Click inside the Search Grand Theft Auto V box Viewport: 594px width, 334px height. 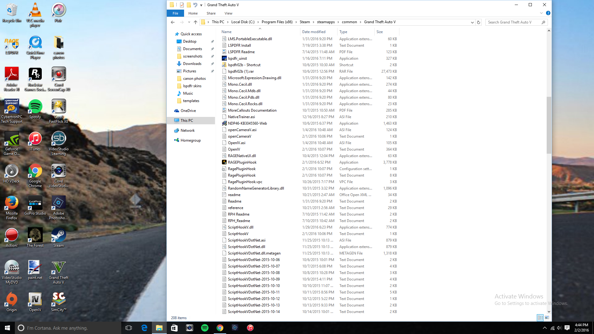tap(514, 22)
